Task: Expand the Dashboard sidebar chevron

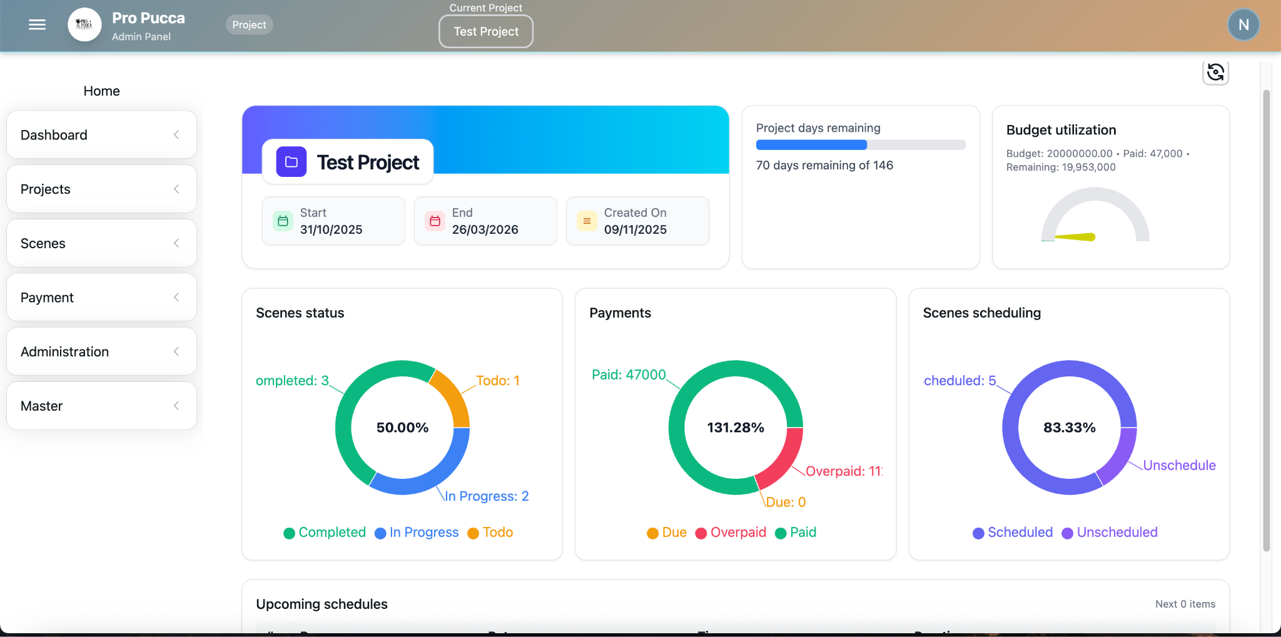Action: (x=176, y=135)
